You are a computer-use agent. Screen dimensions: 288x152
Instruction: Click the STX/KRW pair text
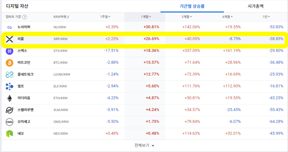tap(60, 51)
